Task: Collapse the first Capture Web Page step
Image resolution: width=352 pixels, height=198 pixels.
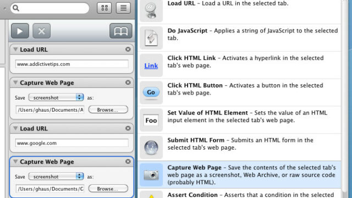Action: click(15, 82)
